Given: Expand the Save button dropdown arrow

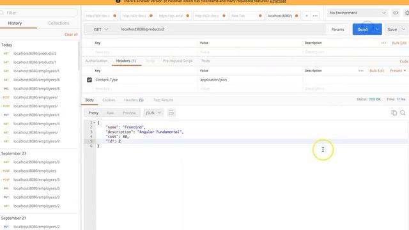Looking at the screenshot, I should click(x=403, y=29).
